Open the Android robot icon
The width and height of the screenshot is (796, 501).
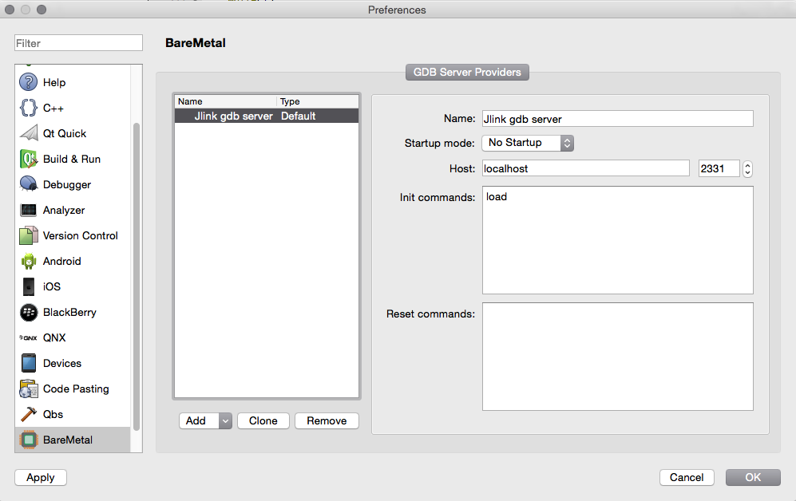(x=29, y=261)
